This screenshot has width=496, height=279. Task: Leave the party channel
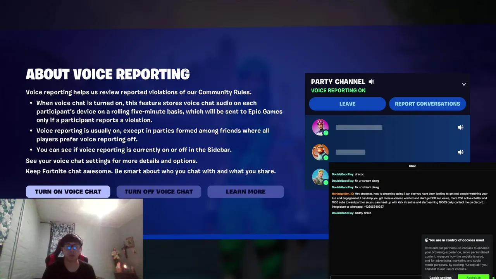[347, 104]
